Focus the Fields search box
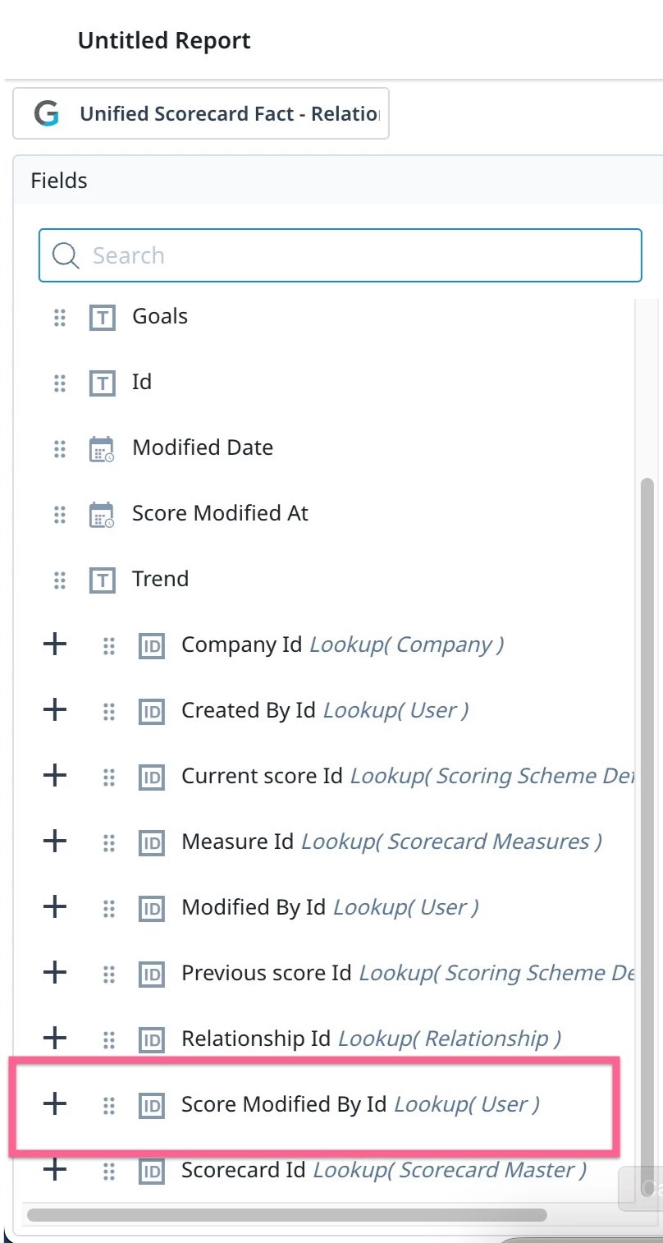 (340, 255)
